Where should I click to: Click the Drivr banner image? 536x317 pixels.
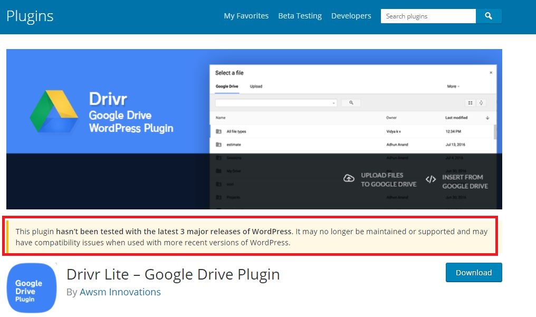pyautogui.click(x=254, y=129)
